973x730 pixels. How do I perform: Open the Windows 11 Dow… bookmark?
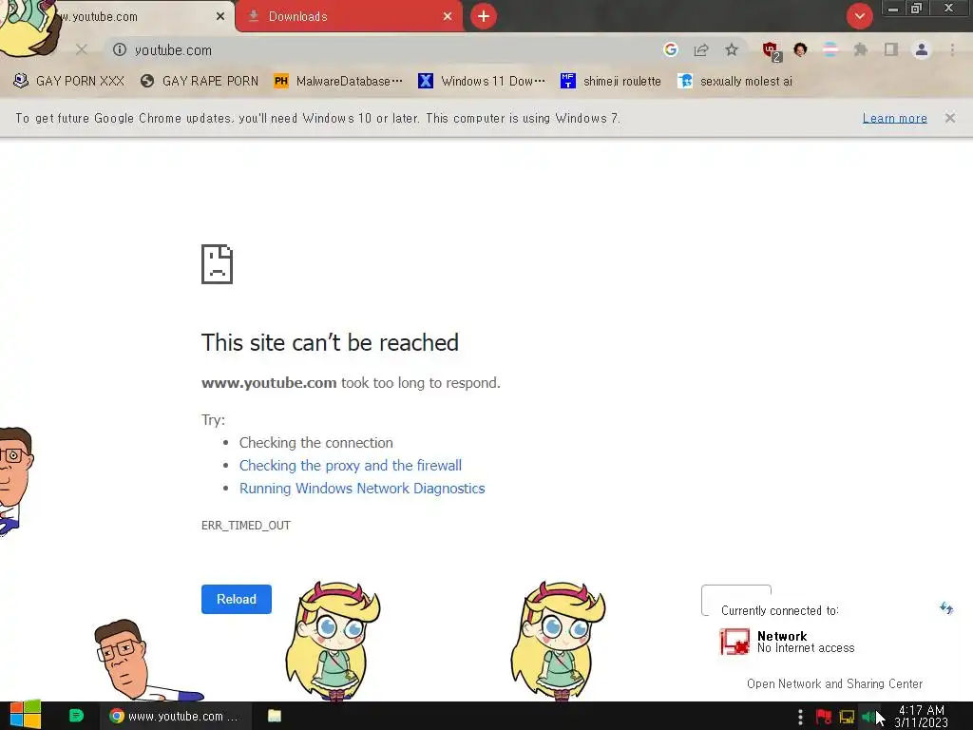482,82
